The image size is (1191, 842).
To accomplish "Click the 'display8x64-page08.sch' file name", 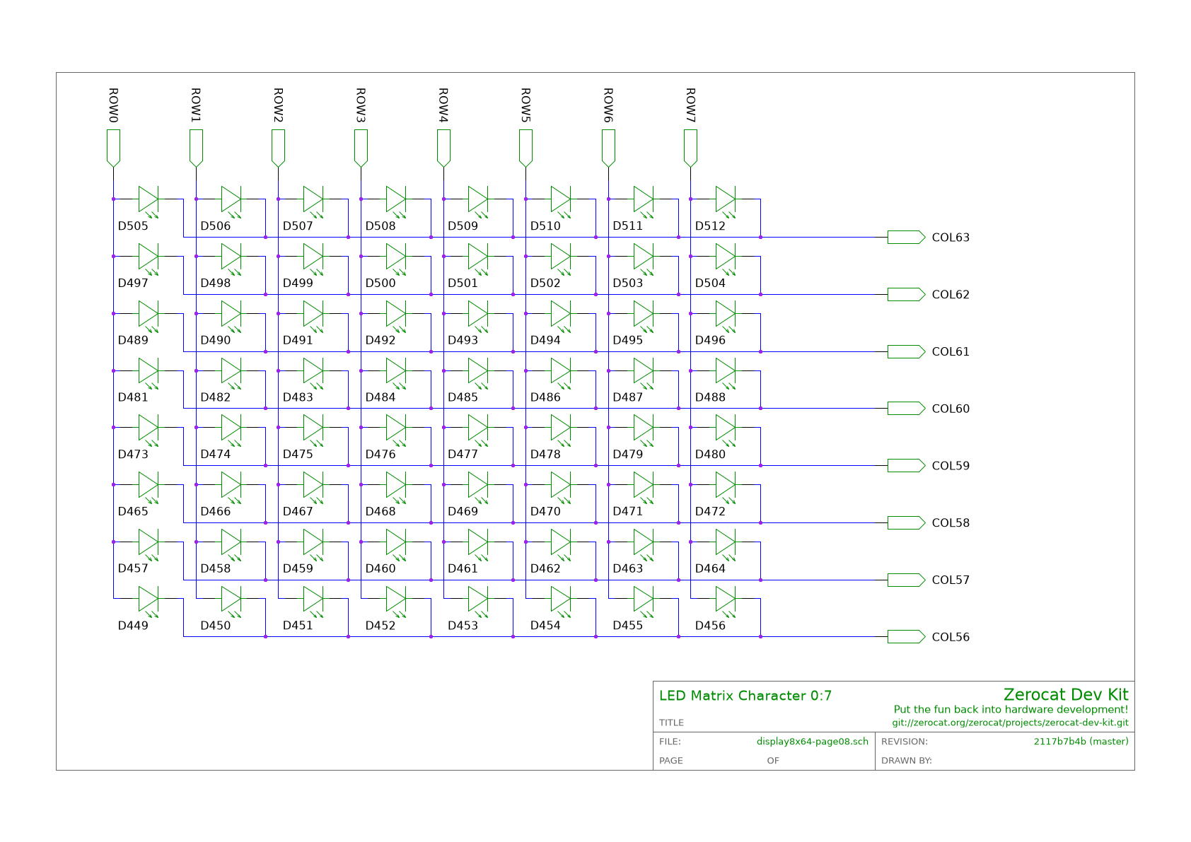I will [813, 742].
